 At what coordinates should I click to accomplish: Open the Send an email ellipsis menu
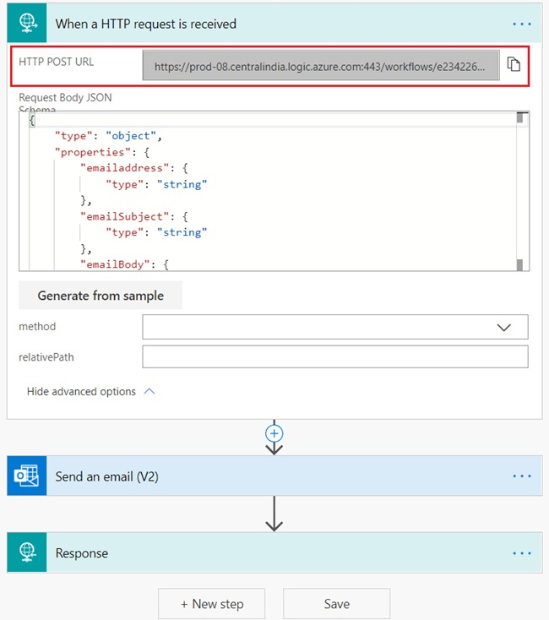click(x=522, y=476)
